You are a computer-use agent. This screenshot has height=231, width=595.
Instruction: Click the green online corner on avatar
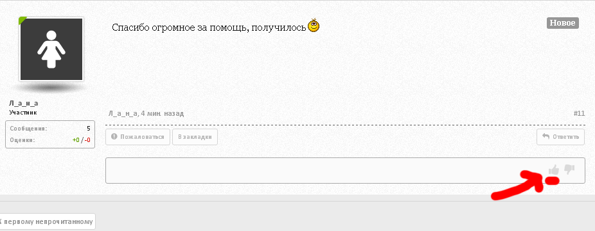(x=22, y=21)
